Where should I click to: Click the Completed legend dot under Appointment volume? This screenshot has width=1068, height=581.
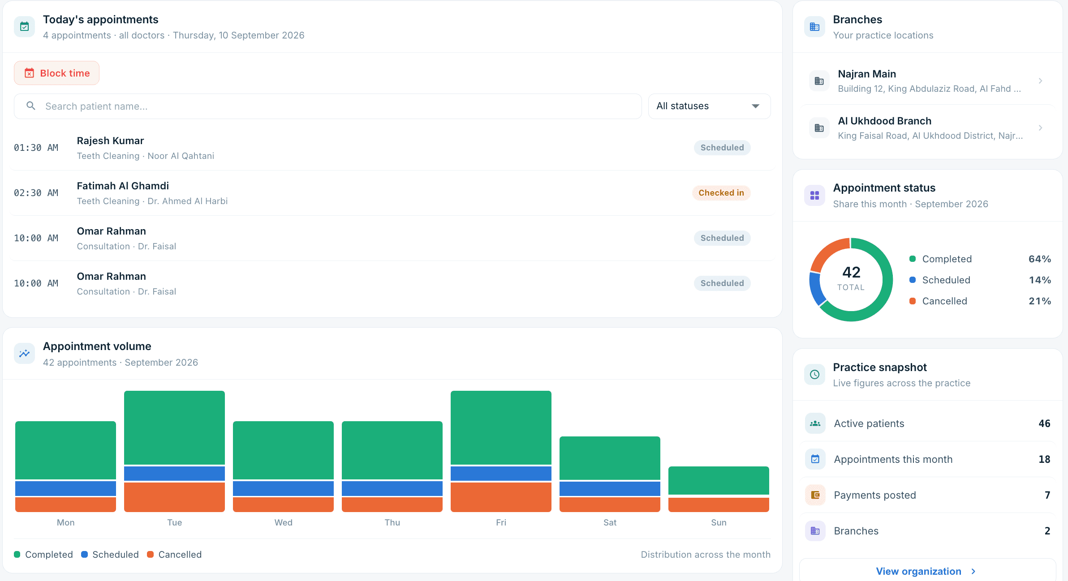[17, 554]
